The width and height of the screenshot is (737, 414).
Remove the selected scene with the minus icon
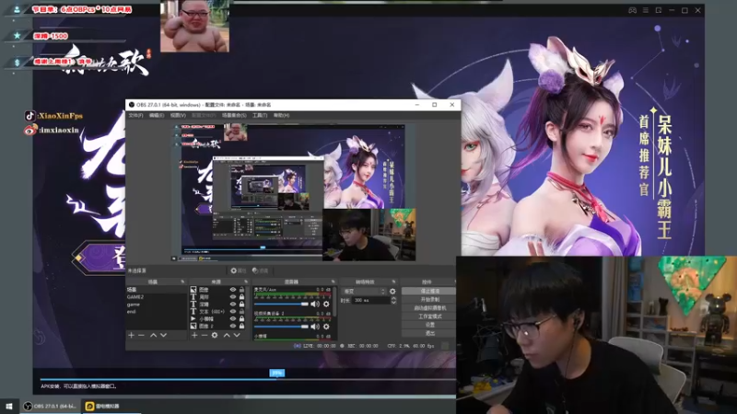pyautogui.click(x=142, y=335)
